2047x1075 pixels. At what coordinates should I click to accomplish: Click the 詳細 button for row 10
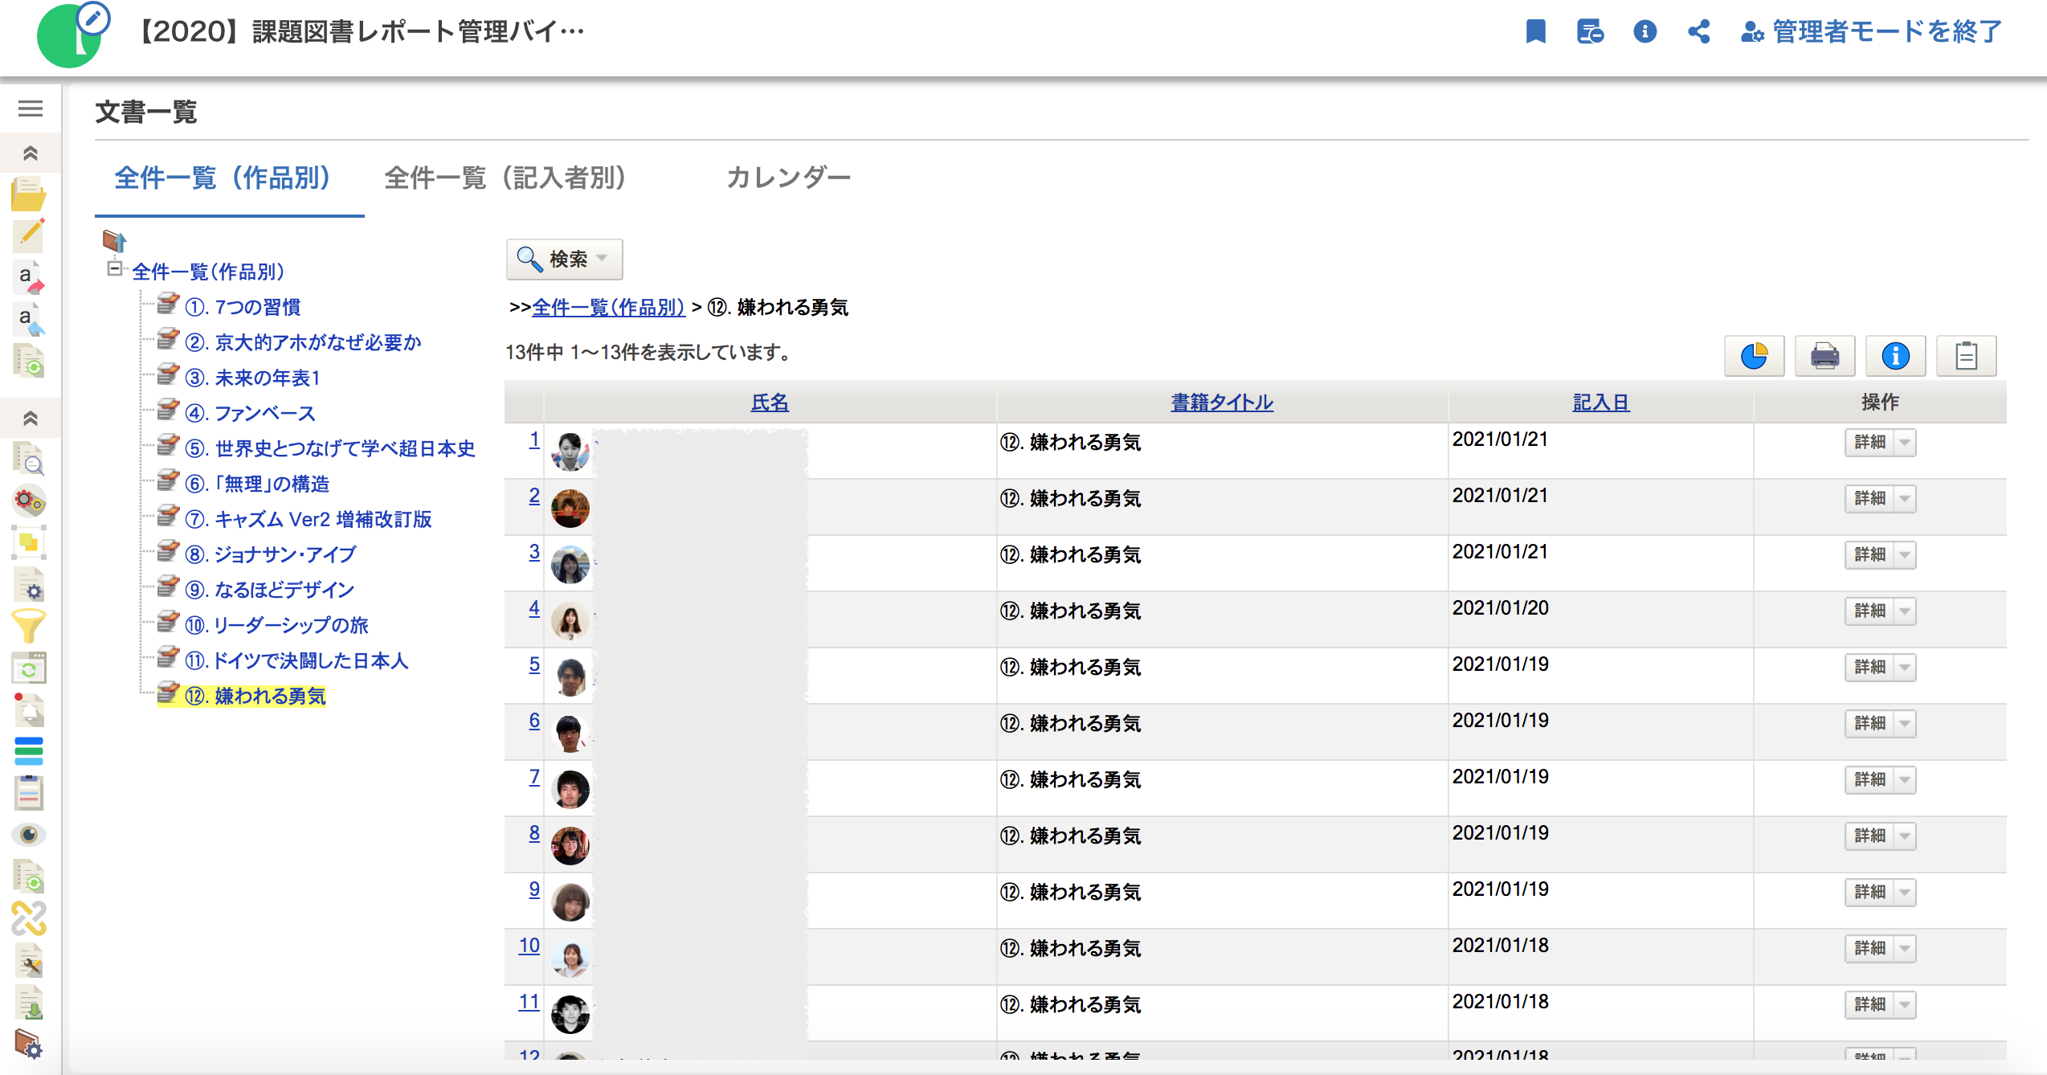coord(1869,949)
